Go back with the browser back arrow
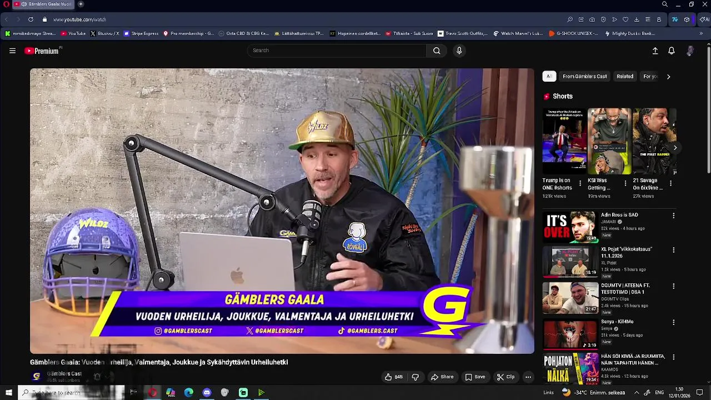 click(7, 19)
